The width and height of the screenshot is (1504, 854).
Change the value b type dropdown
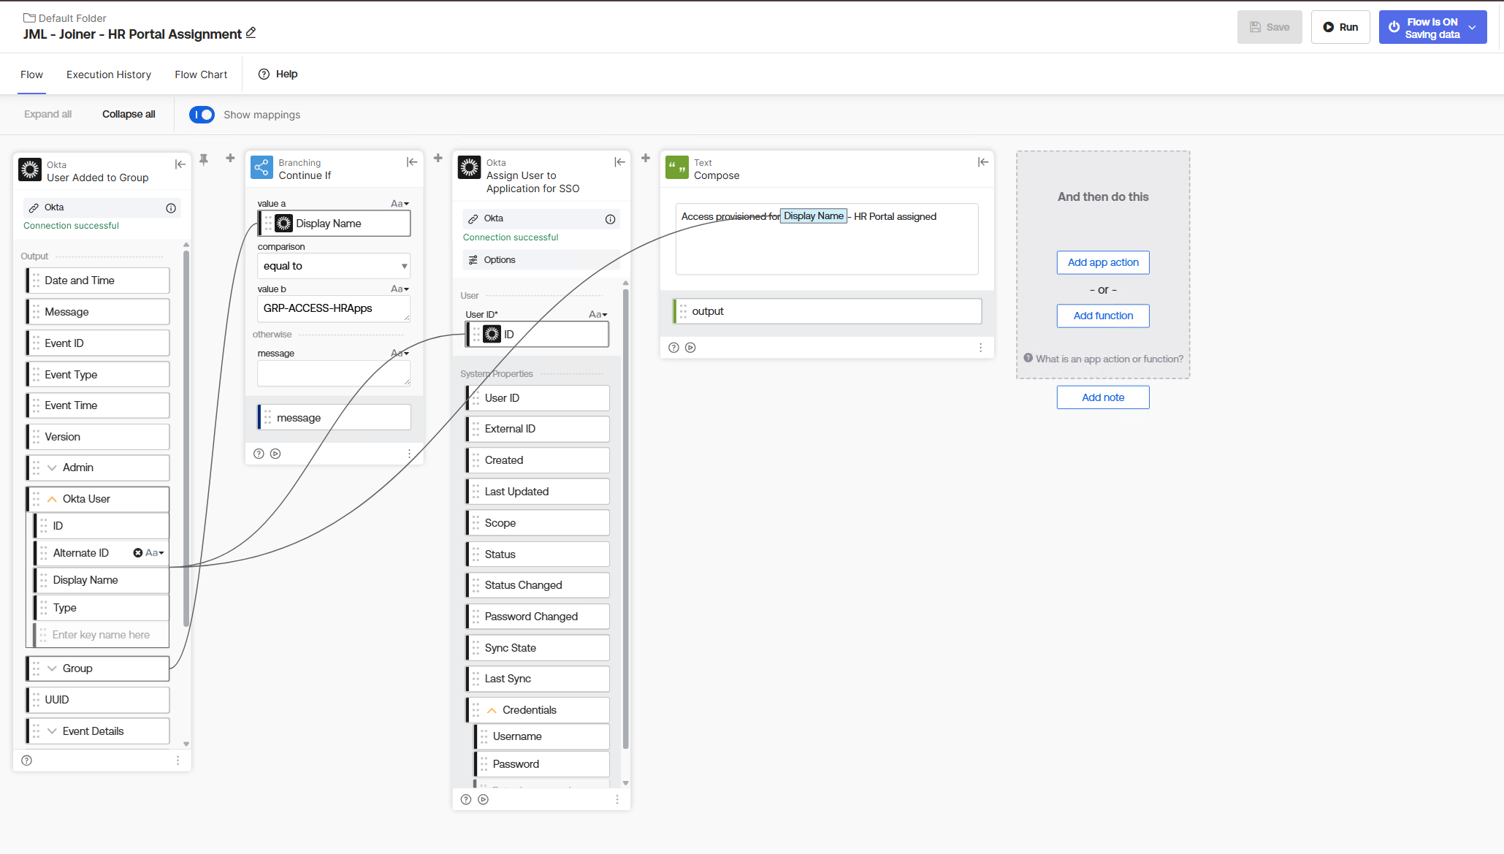pyautogui.click(x=400, y=289)
